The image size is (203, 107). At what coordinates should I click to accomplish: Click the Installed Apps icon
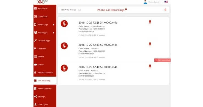[35, 40]
